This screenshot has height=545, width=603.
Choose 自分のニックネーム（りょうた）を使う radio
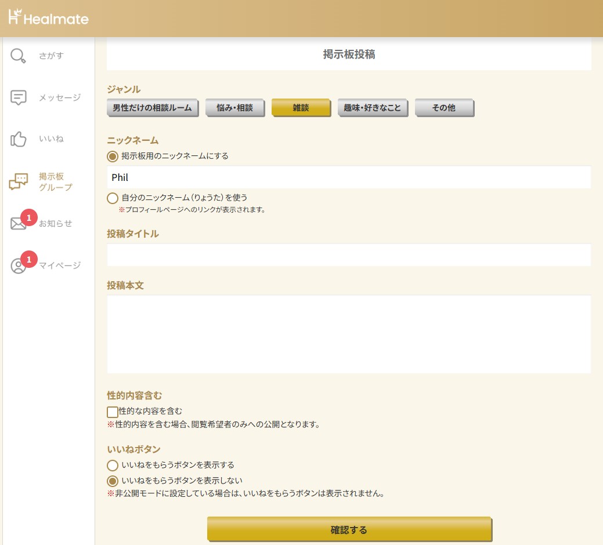tap(113, 198)
